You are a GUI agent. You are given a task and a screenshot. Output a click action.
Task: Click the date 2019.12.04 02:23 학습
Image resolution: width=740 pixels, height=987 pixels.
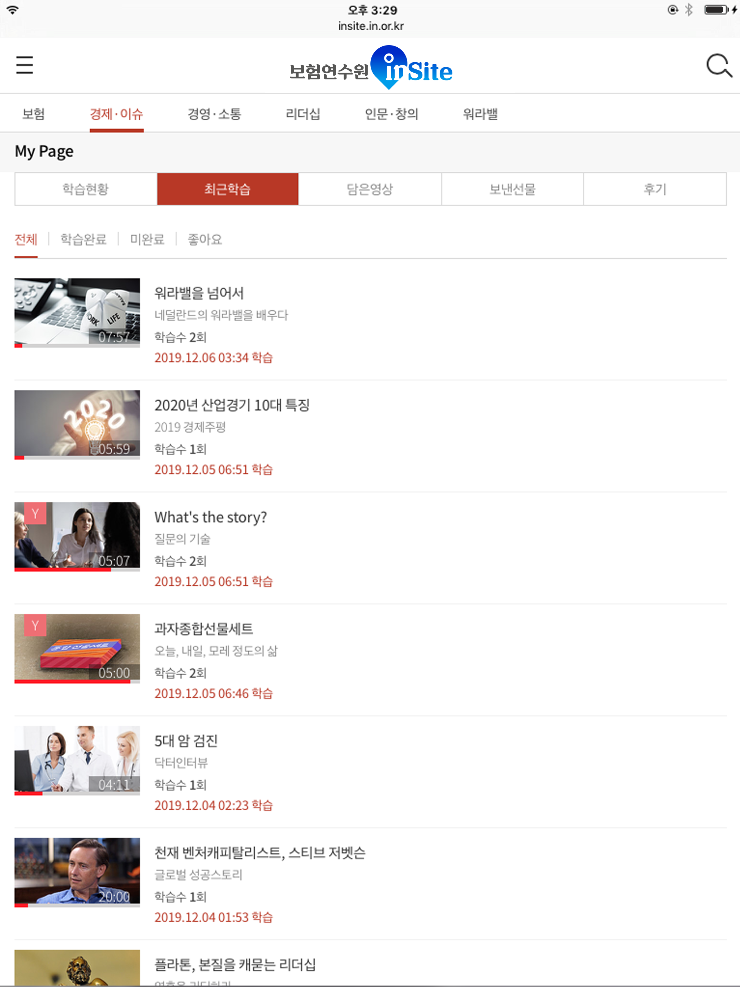coord(214,806)
